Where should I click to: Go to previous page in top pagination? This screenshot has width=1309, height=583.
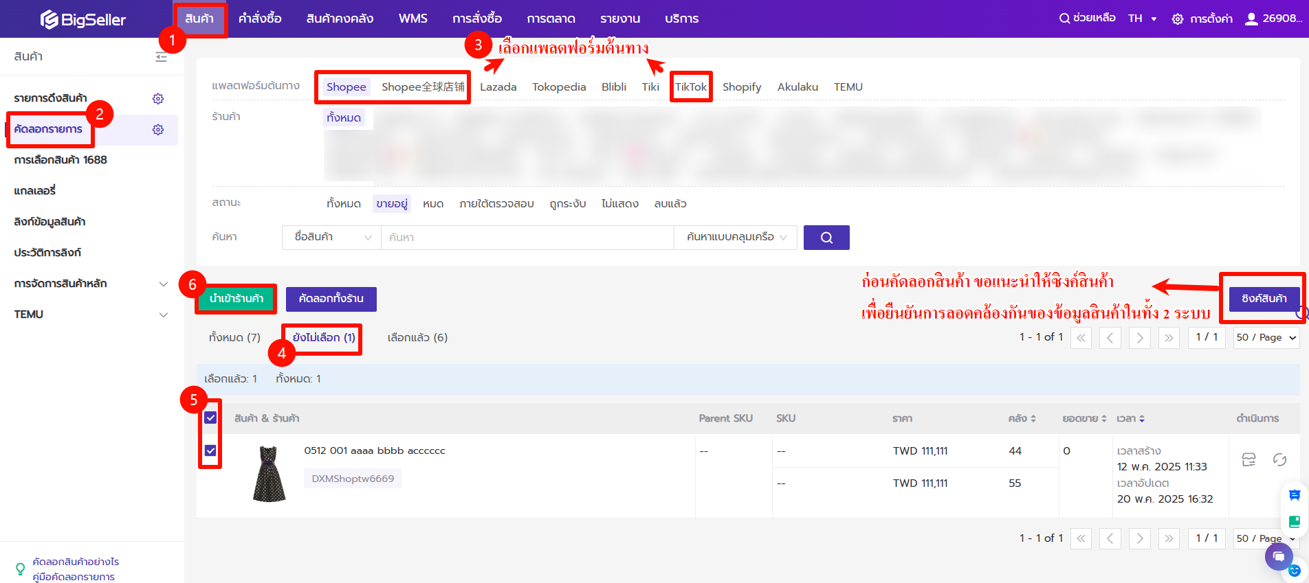[x=1110, y=337]
